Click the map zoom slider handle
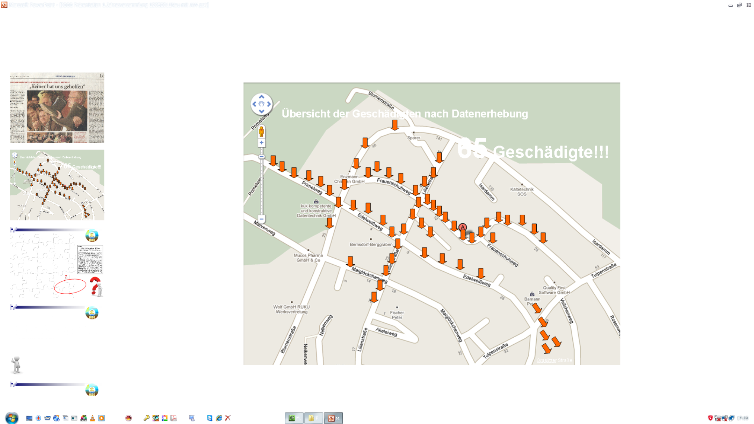 click(x=261, y=157)
